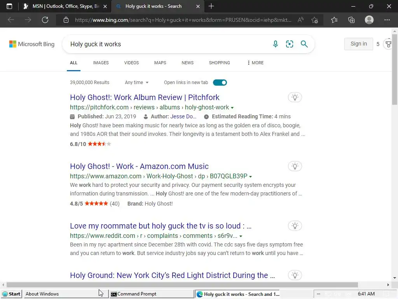The height and width of the screenshot is (299, 398).
Task: Click the Author: Jesse Do... text
Action: [x=173, y=116]
